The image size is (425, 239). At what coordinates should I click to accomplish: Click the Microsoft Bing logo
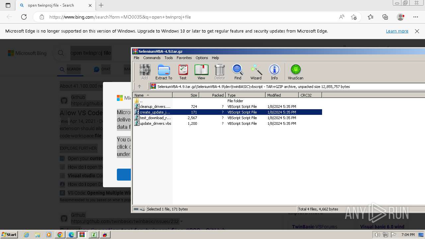coord(27,53)
